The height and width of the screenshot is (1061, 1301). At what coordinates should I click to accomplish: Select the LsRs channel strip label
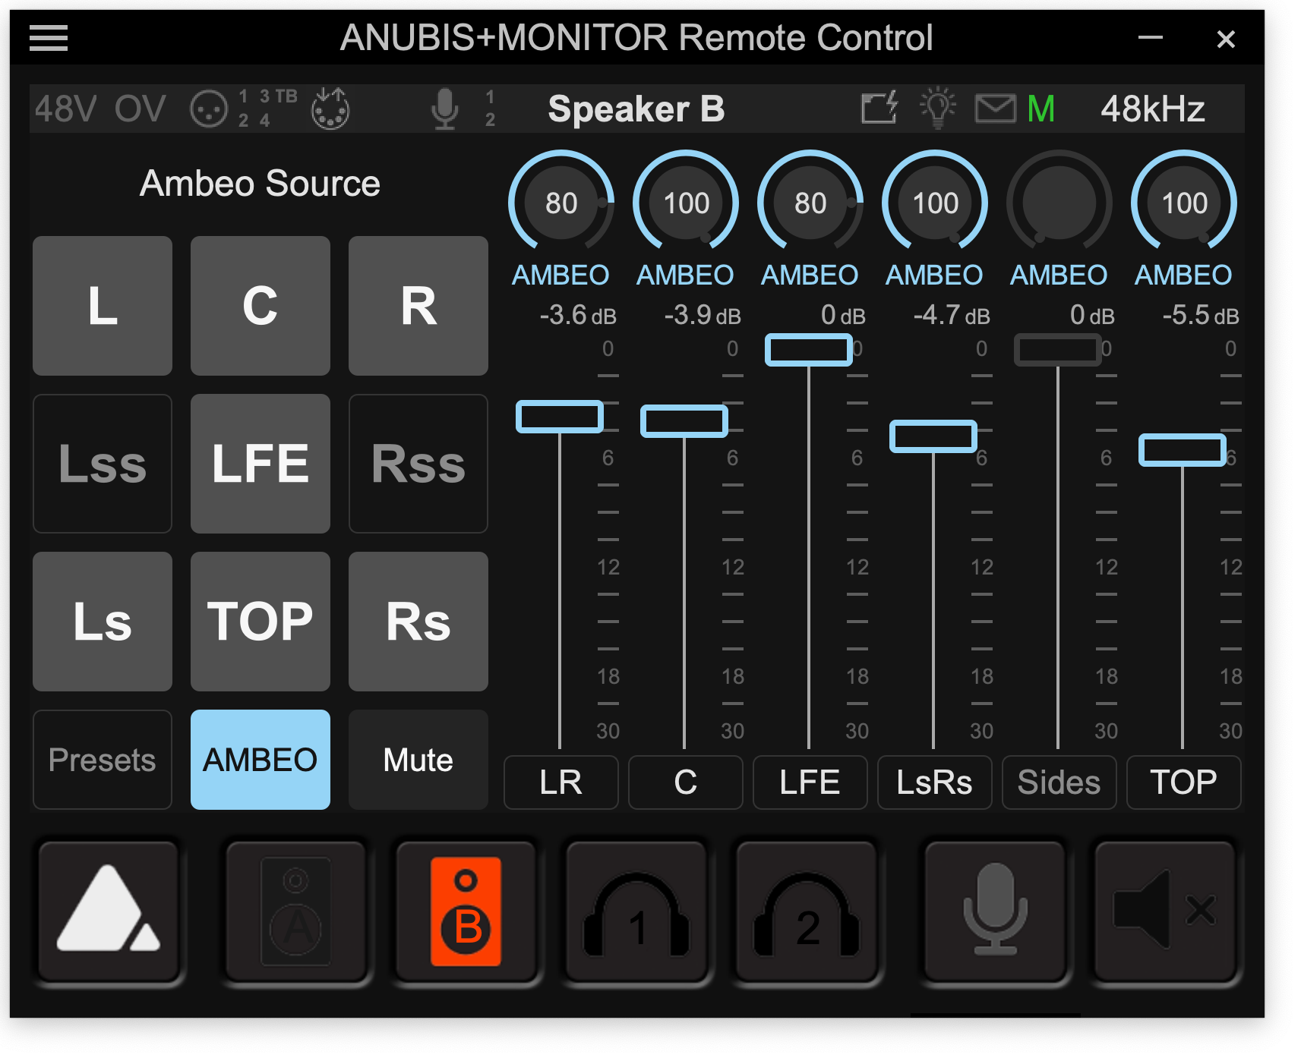click(x=935, y=782)
